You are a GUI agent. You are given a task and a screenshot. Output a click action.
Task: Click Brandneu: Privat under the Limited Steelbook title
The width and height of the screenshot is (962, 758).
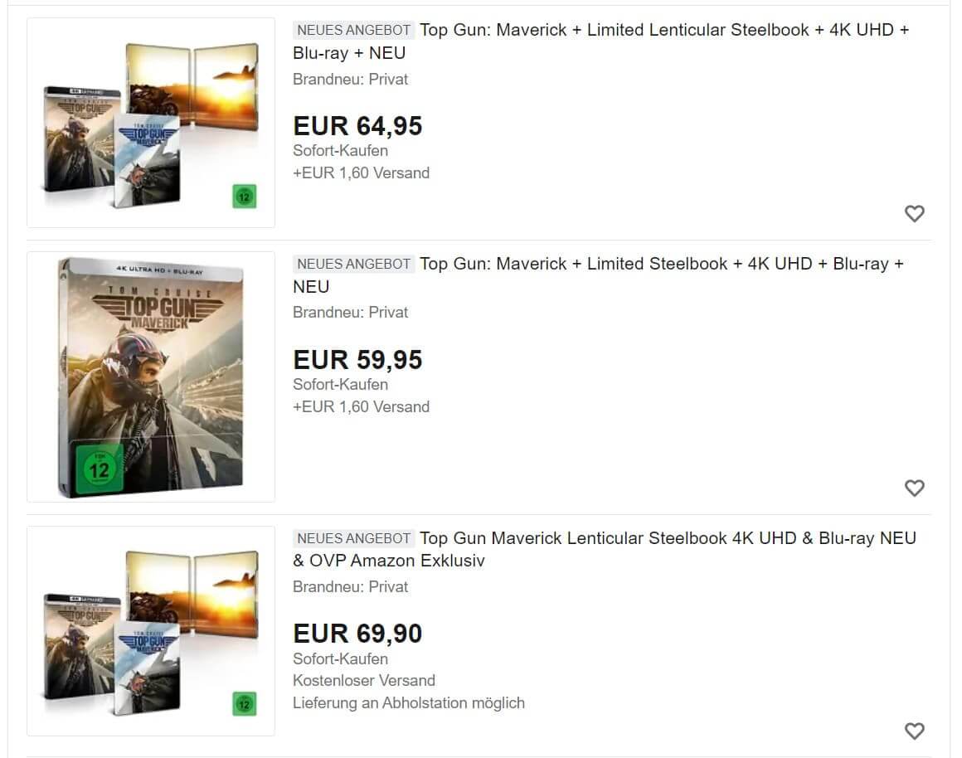(x=350, y=313)
